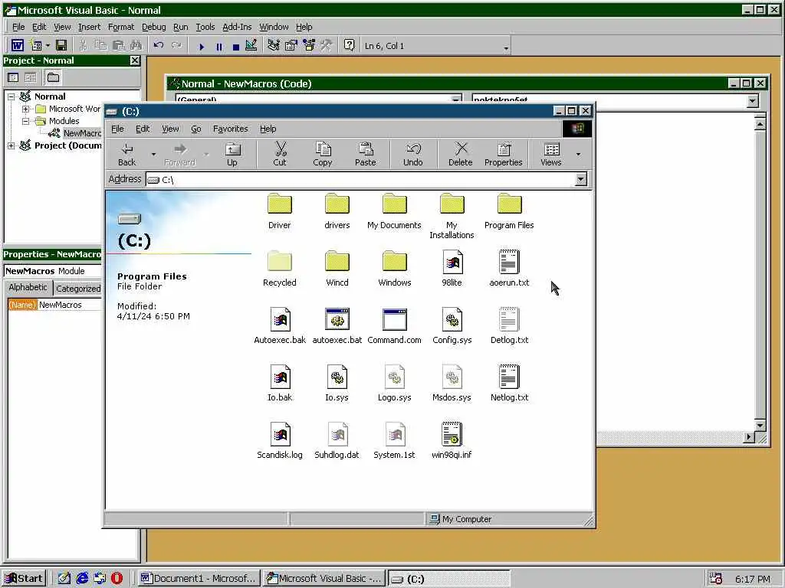785x588 pixels.
Task: Open Object Browser icon in VB toolbar
Action: [x=309, y=45]
